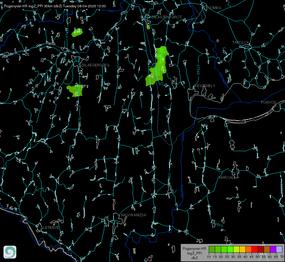
Task: Click the NAGYKANIZSA city label
Action: click(134, 215)
